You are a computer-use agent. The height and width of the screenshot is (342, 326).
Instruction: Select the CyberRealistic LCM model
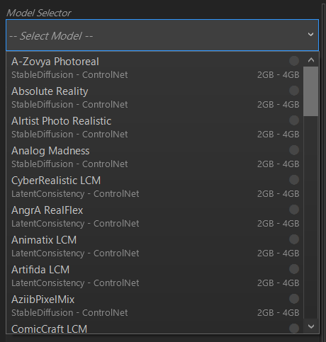click(x=154, y=187)
